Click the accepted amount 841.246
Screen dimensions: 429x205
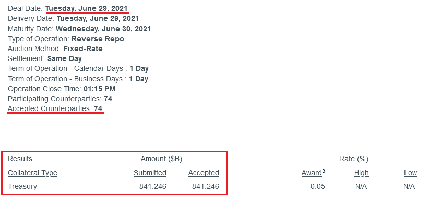206,186
